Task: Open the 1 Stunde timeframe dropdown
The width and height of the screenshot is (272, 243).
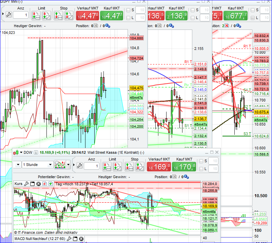Action: (37, 165)
